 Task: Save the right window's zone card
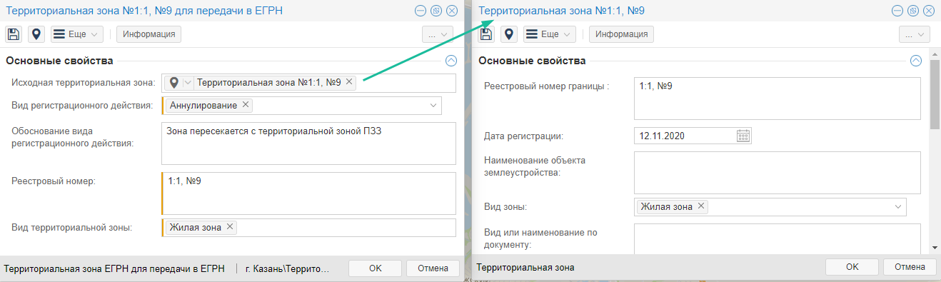(x=487, y=34)
